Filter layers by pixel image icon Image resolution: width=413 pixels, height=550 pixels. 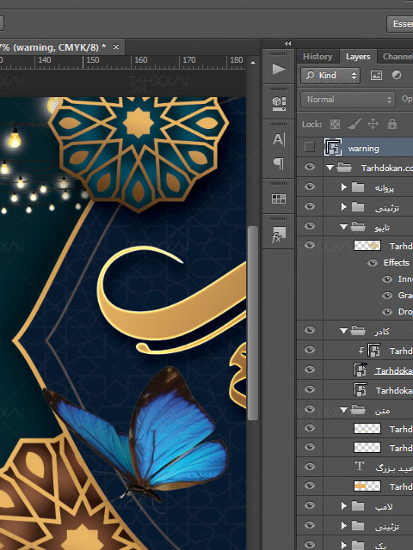pyautogui.click(x=376, y=75)
